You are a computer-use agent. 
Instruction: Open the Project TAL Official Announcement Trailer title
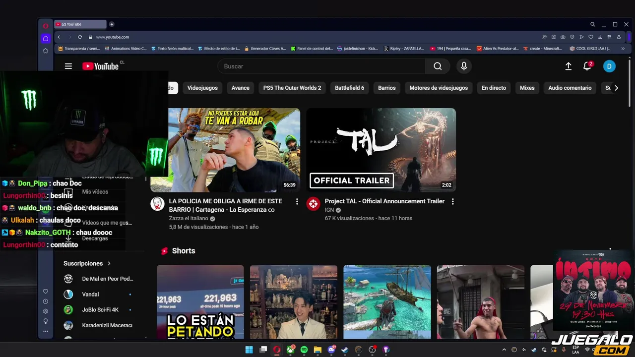point(384,201)
